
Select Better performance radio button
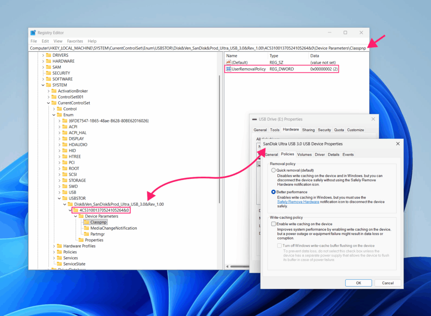(273, 192)
